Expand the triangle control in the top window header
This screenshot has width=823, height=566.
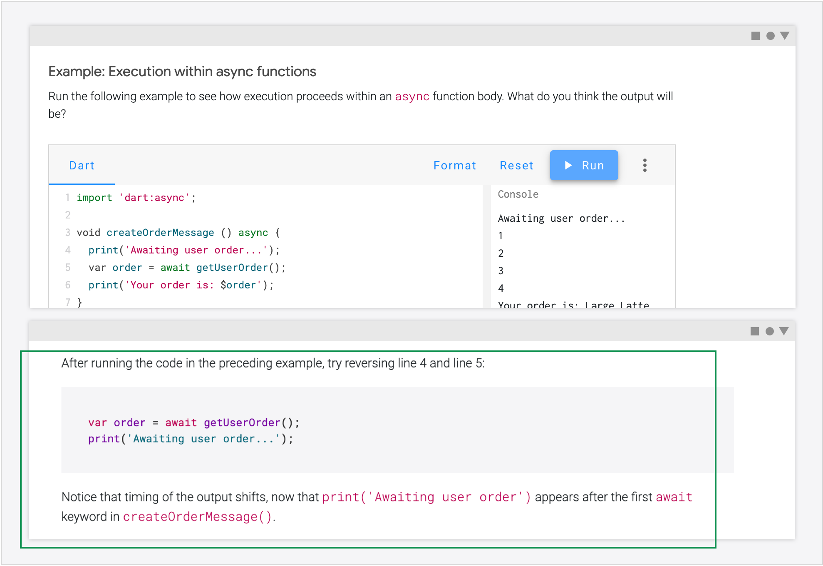click(x=784, y=35)
